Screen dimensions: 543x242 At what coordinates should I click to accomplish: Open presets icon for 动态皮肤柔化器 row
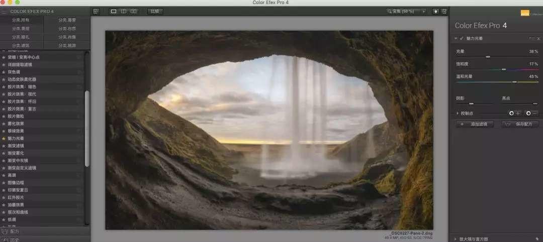pyautogui.click(x=79, y=79)
